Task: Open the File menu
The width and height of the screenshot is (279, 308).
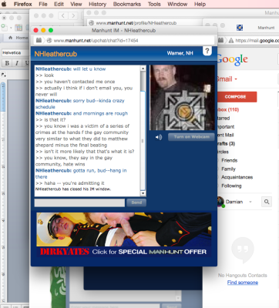Action: coord(43,4)
